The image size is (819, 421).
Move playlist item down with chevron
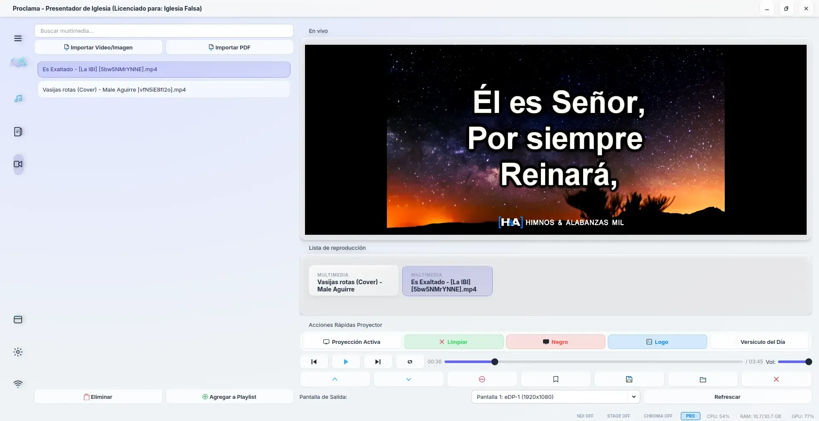(409, 379)
